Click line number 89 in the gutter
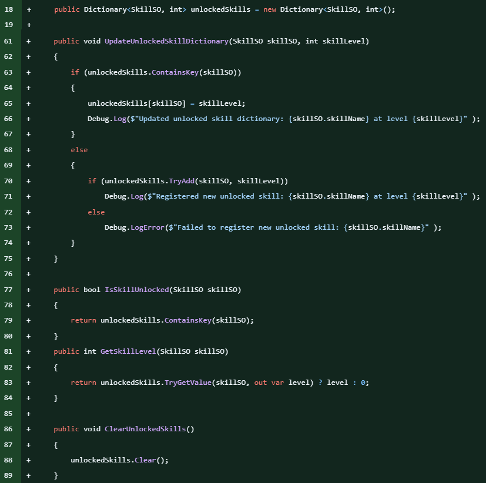The height and width of the screenshot is (483, 486). pos(8,475)
